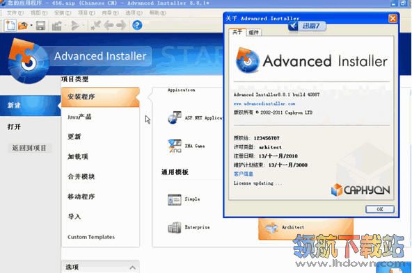This screenshot has width=412, height=273.
Task: Select the Enterprise template icon
Action: click(174, 228)
